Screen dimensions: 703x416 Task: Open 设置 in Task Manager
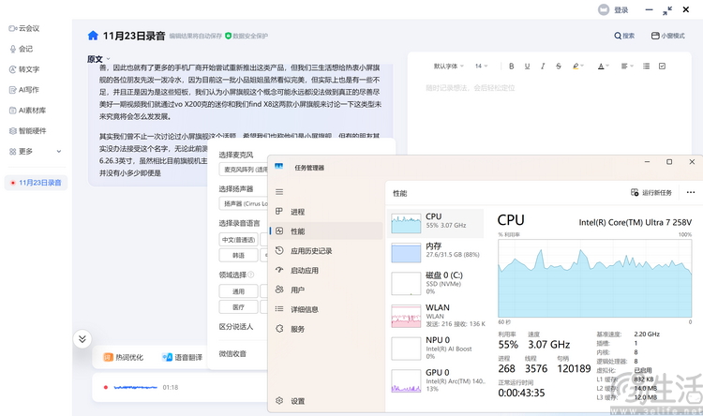pyautogui.click(x=326, y=401)
